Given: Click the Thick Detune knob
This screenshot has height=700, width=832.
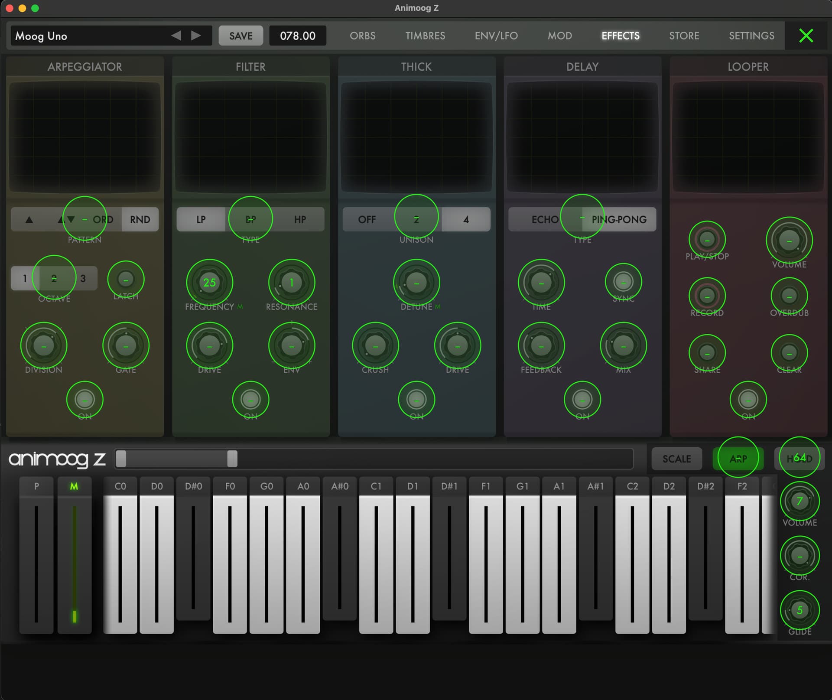Looking at the screenshot, I should point(416,283).
